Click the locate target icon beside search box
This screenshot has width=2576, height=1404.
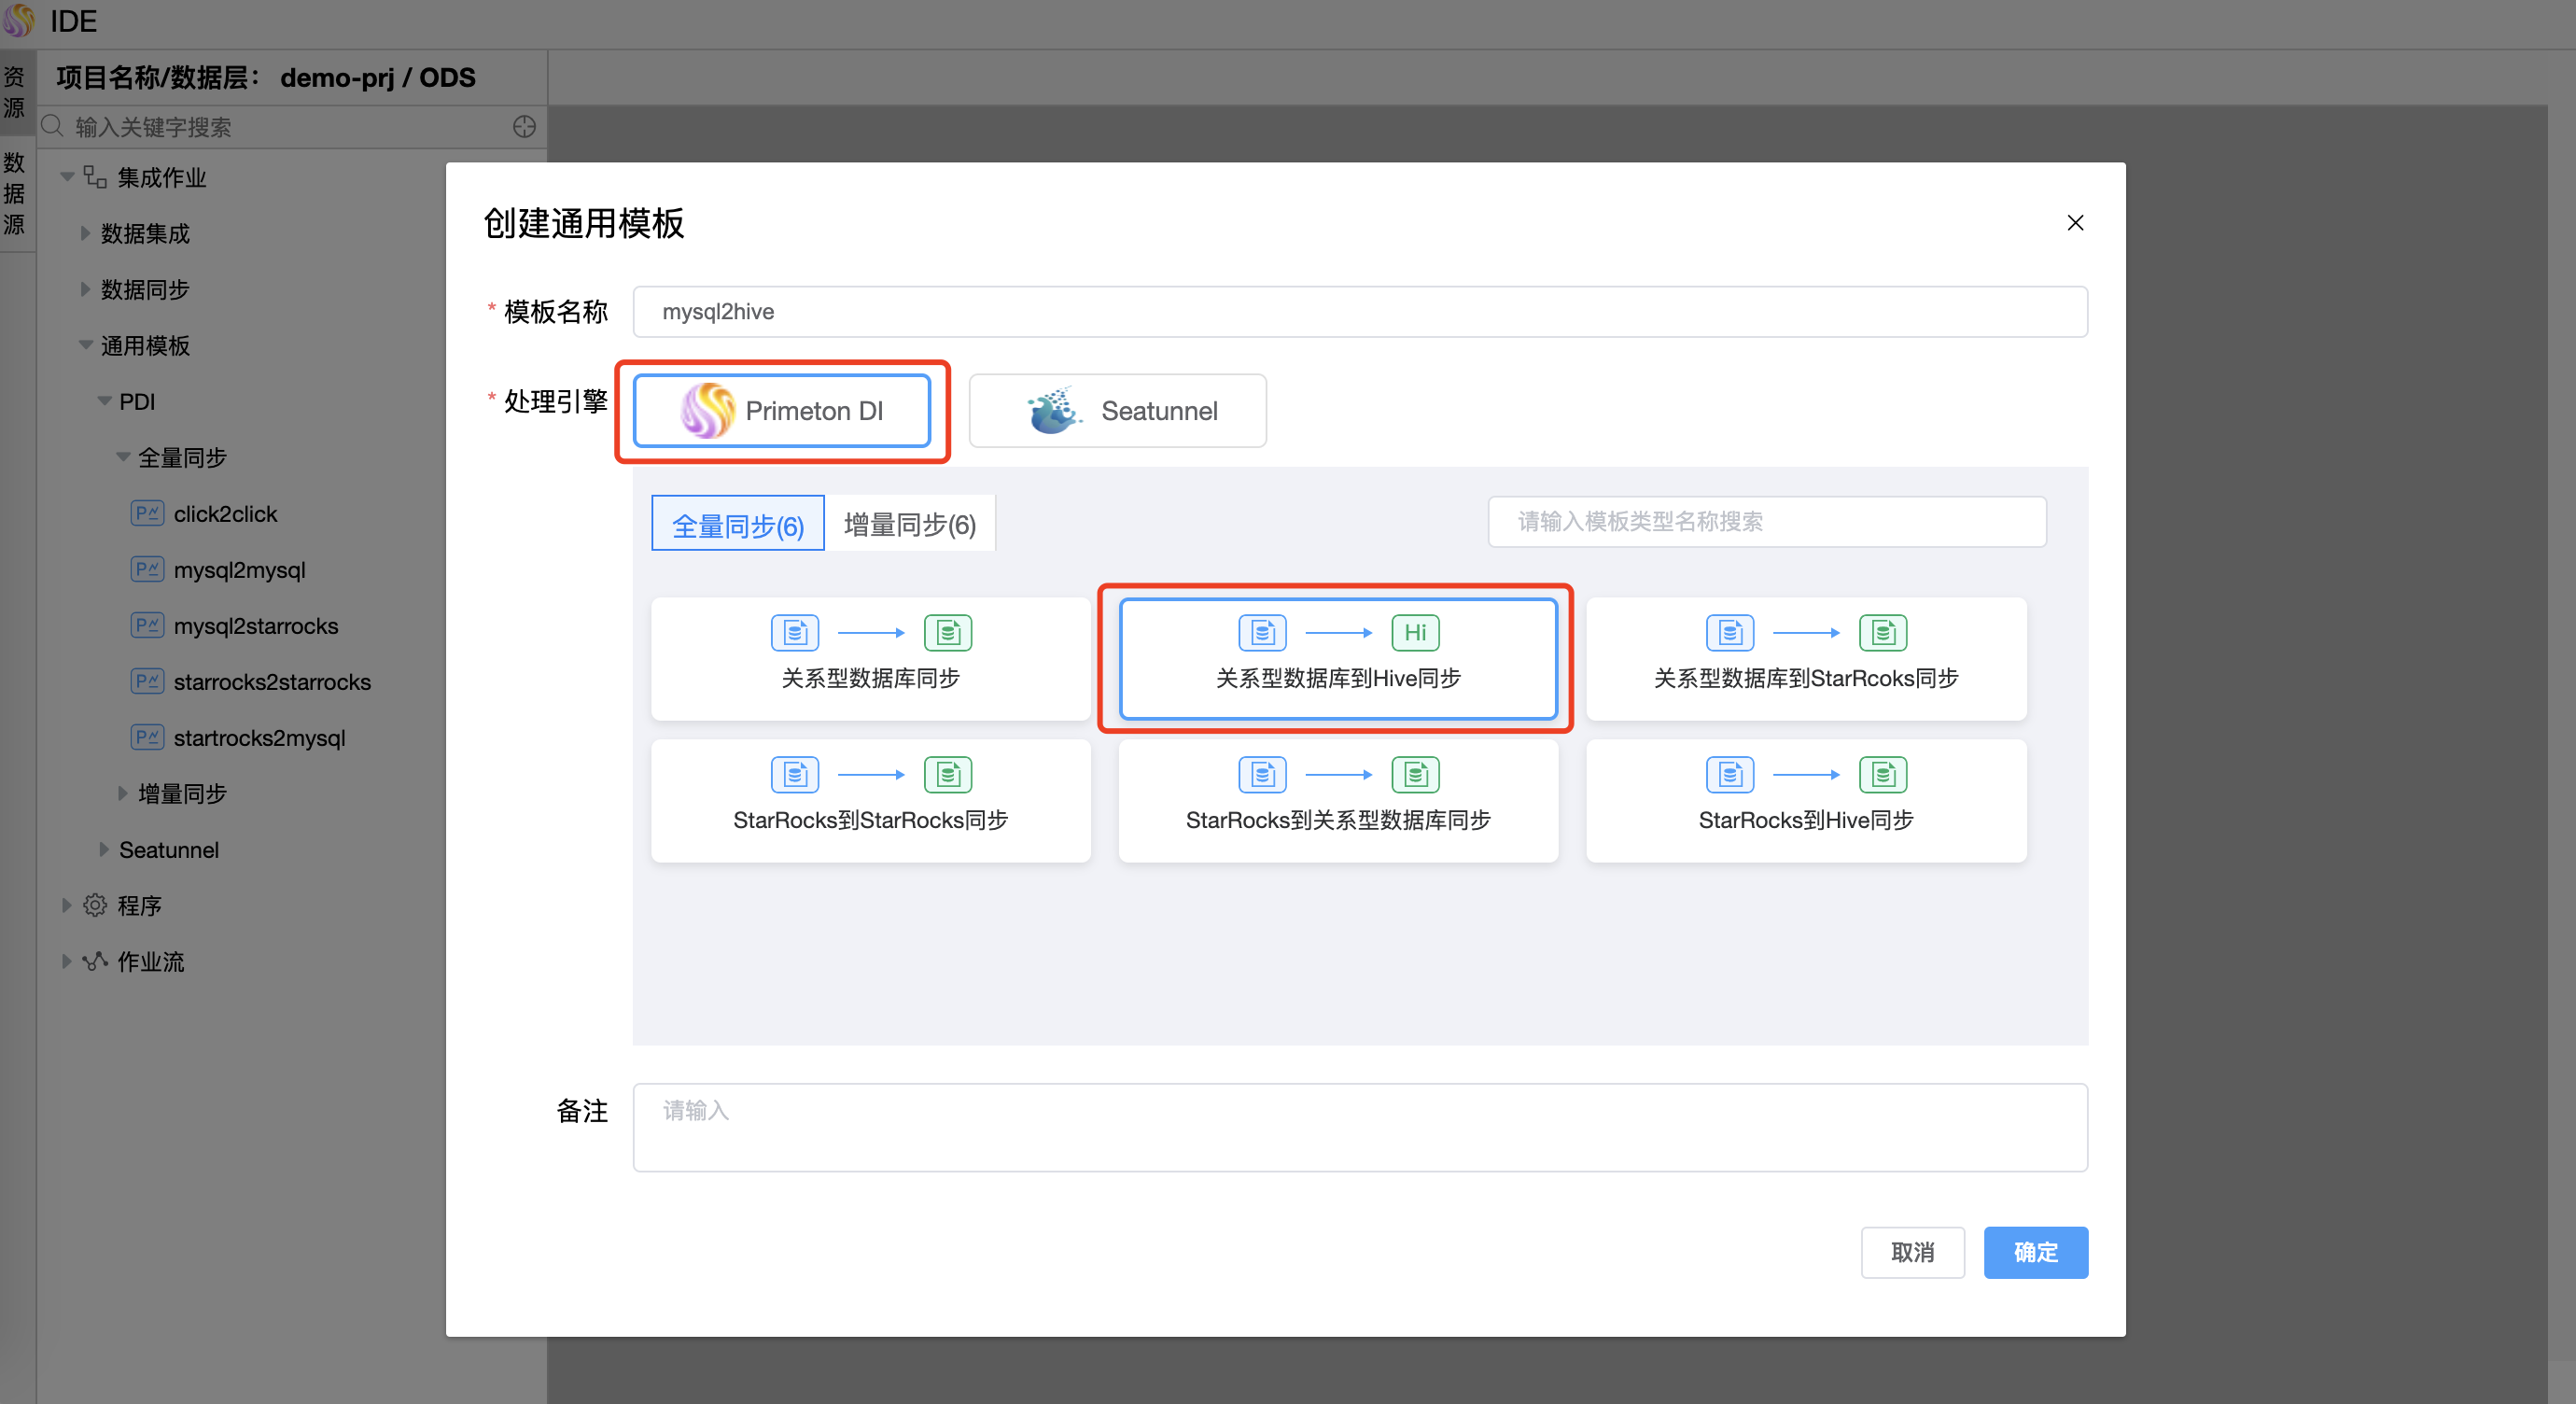pos(524,127)
